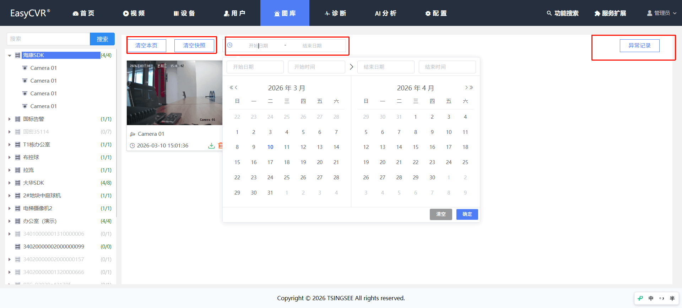Expand the 国标告警 tree node
The image size is (682, 308).
pyautogui.click(x=10, y=119)
